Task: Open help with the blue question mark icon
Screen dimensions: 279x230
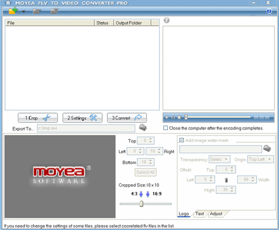Action: [269, 11]
